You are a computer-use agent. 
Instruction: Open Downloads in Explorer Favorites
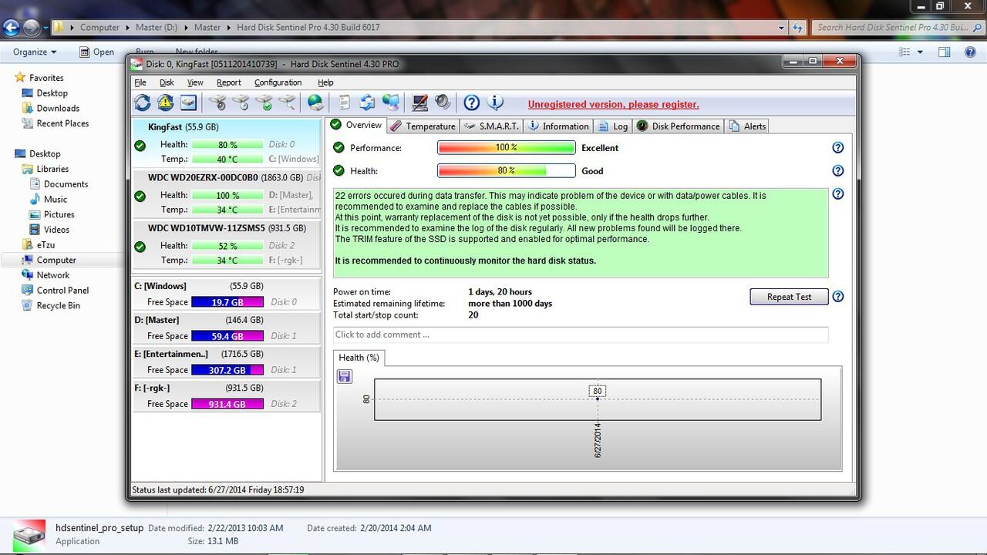(58, 109)
